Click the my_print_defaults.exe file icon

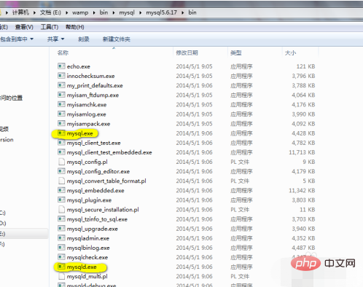tap(61, 85)
